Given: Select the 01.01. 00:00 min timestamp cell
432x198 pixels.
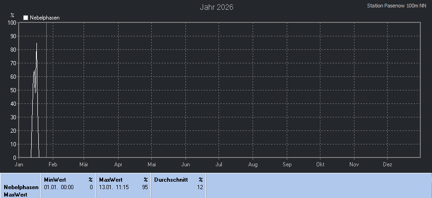Looking at the screenshot, I should [x=59, y=187].
